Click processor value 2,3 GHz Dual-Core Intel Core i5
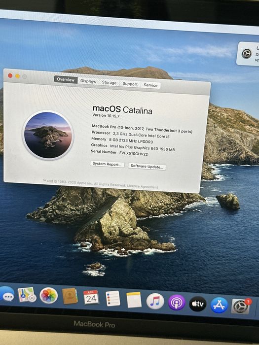 (141, 135)
